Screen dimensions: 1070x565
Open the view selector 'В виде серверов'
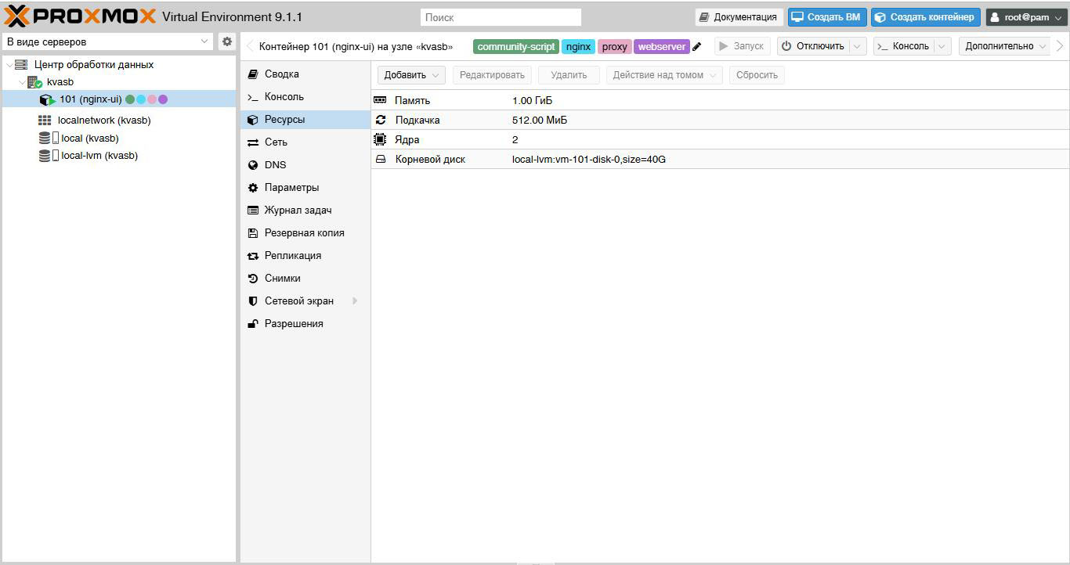[x=107, y=41]
